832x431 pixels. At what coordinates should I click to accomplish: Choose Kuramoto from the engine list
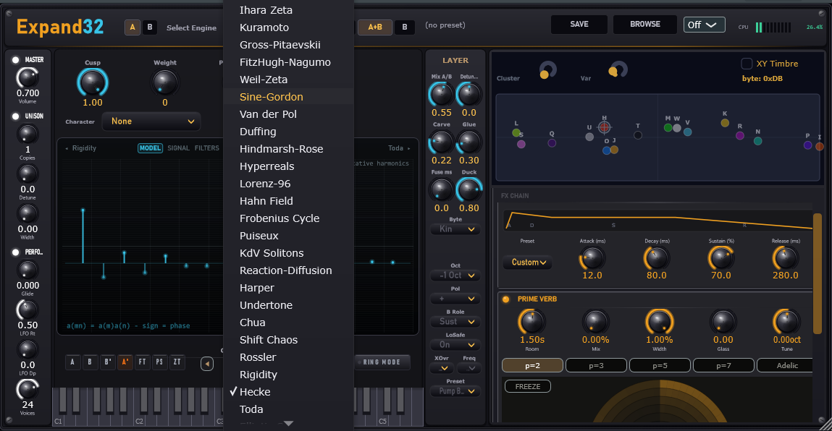pyautogui.click(x=289, y=27)
